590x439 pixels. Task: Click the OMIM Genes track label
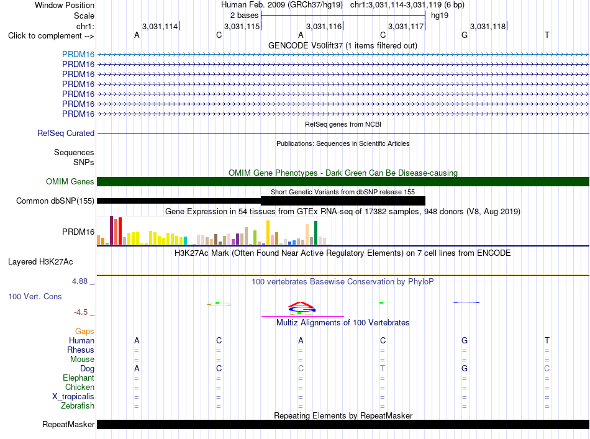70,182
